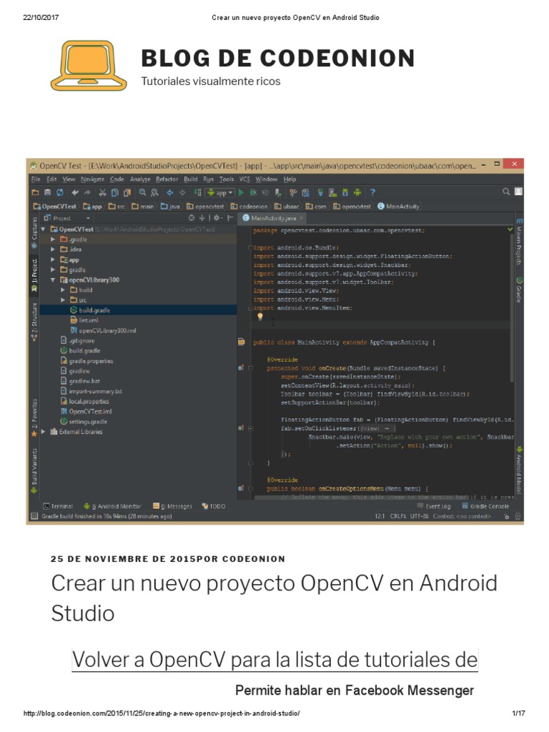This screenshot has height=732, width=549.
Task: Open the Terminal tool window
Action: 58,506
